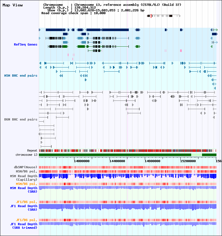Click the 14800000 ruler position label
The image size is (222, 236).
(x=152, y=161)
